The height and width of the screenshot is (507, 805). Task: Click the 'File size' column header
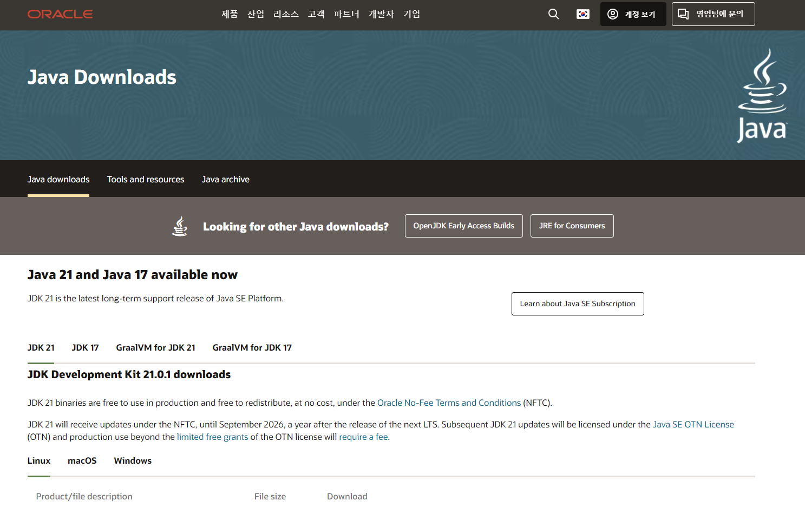pyautogui.click(x=270, y=496)
